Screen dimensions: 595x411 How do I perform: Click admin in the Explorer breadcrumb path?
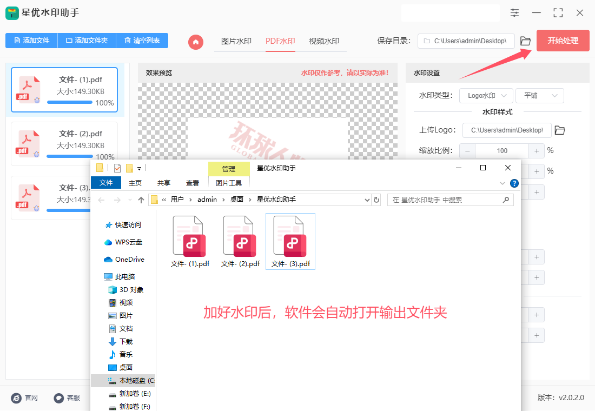click(x=207, y=200)
